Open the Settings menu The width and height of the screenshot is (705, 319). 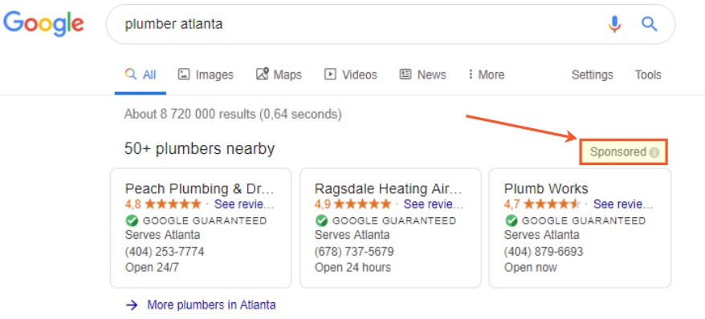pos(592,75)
